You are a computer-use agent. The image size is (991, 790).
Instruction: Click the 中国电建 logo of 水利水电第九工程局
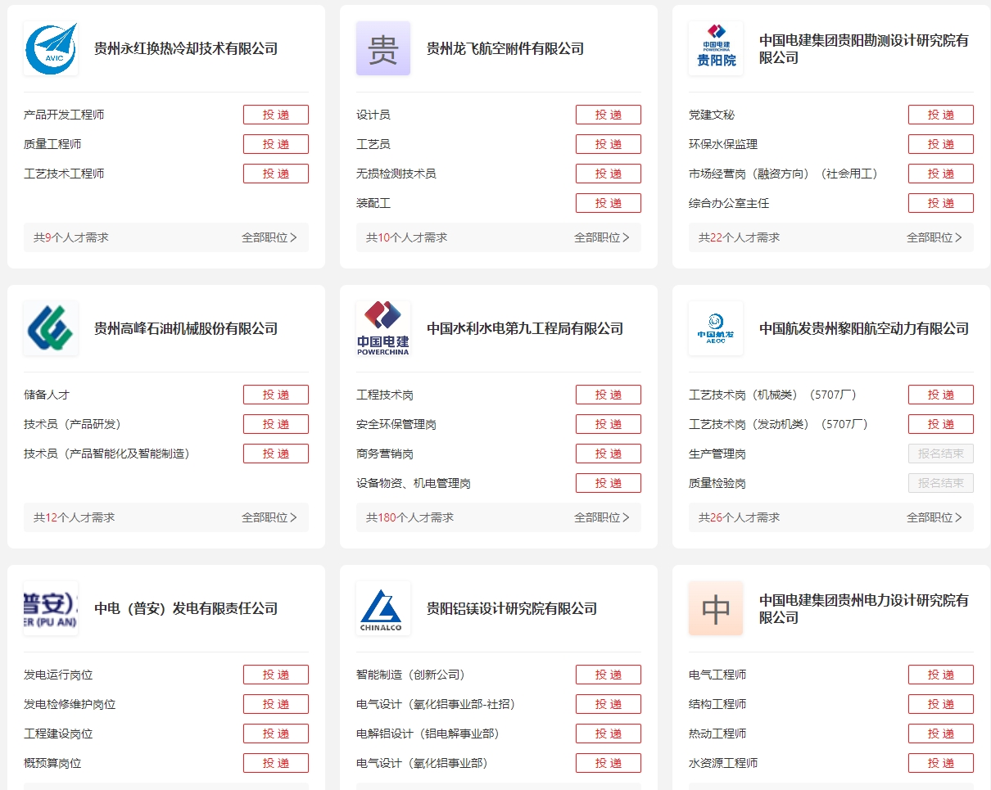[x=383, y=329]
